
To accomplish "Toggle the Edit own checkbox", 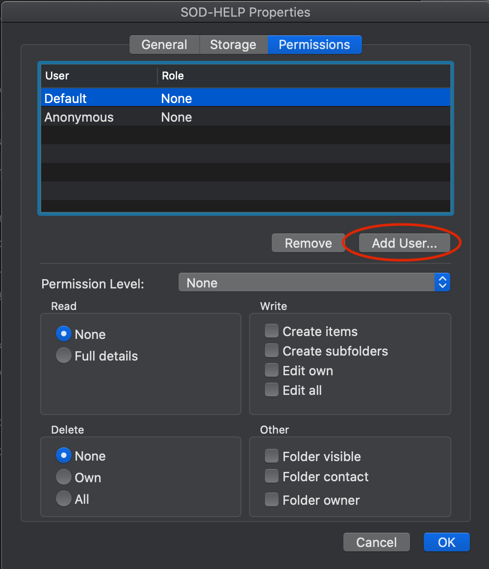I will (x=272, y=370).
